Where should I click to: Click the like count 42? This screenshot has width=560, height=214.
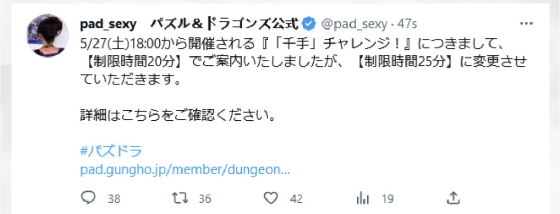point(297,198)
